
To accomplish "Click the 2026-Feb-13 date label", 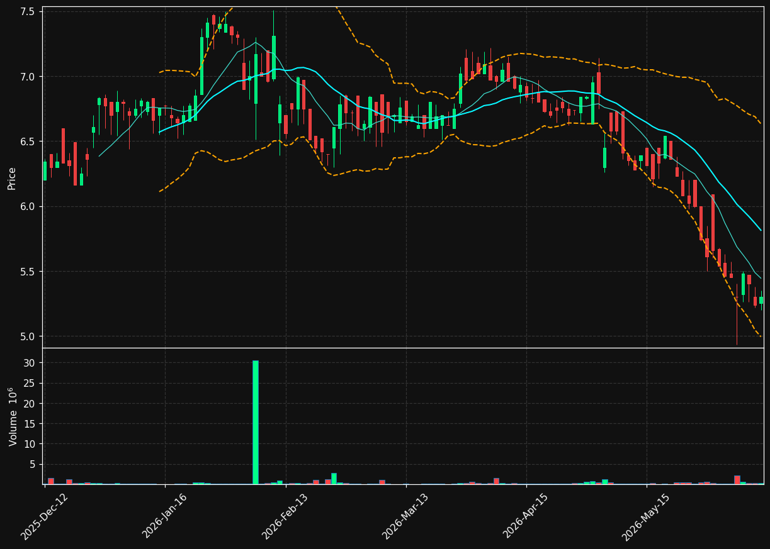I will (x=285, y=516).
